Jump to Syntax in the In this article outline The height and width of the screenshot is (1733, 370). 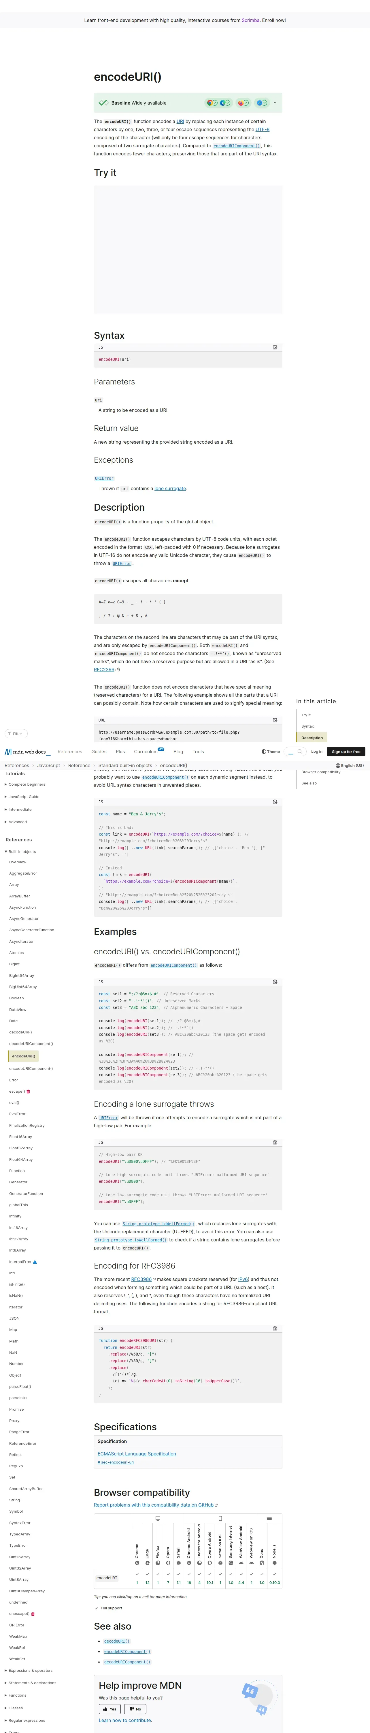pyautogui.click(x=307, y=727)
